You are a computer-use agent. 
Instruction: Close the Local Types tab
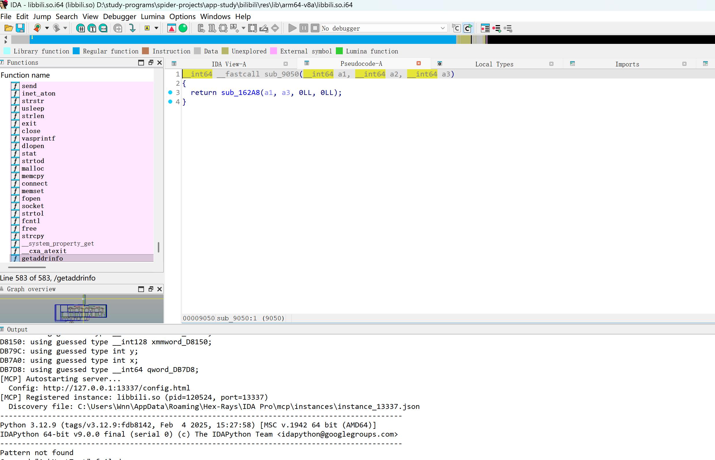coord(551,63)
